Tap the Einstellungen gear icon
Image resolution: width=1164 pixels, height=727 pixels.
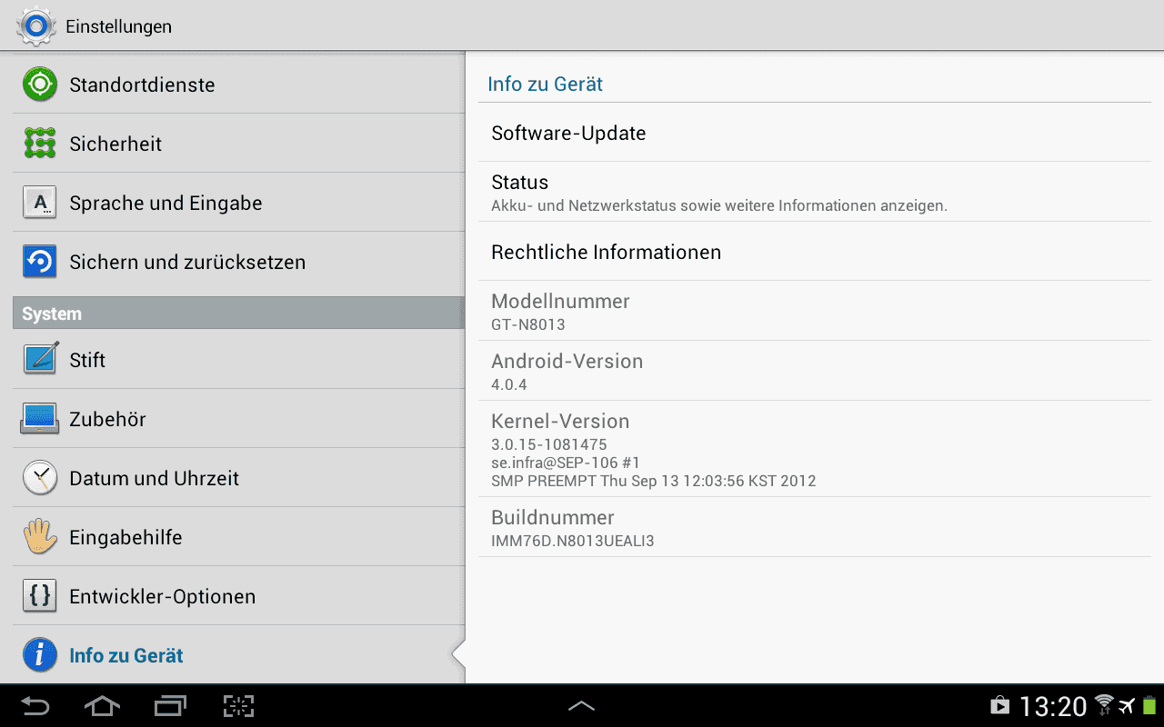tap(36, 26)
